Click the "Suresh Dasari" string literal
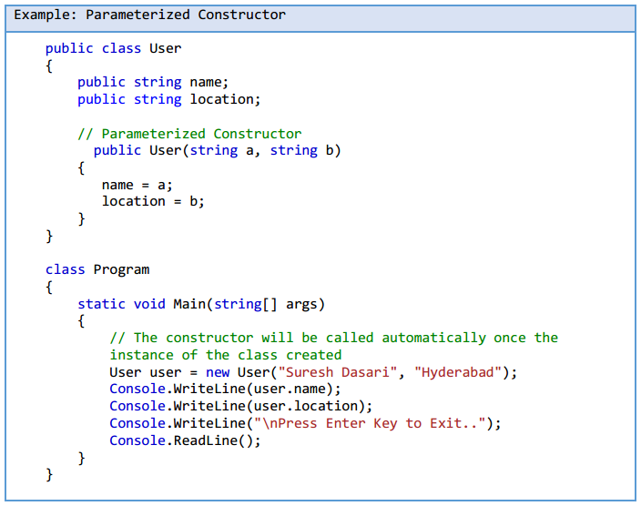This screenshot has width=641, height=506. coord(338,372)
